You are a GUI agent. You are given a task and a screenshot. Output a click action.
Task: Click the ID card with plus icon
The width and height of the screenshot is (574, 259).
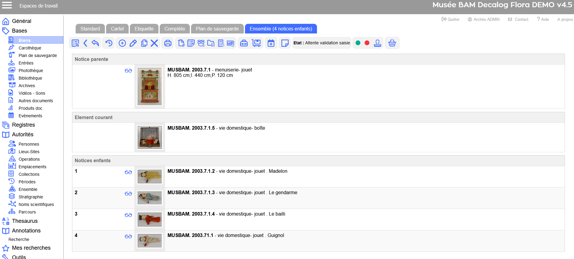[x=231, y=43]
